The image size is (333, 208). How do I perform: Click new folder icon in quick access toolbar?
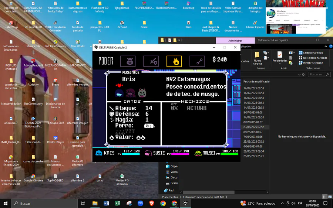tap(175, 40)
